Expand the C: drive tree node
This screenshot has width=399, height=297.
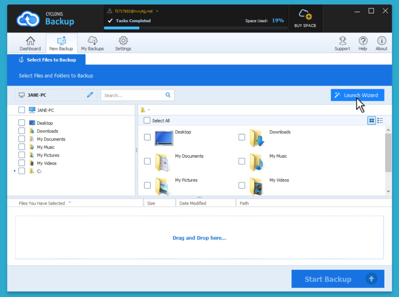coord(15,171)
